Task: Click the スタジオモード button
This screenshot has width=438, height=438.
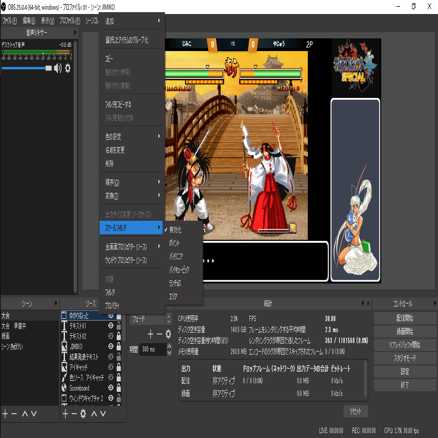Action: point(405,358)
